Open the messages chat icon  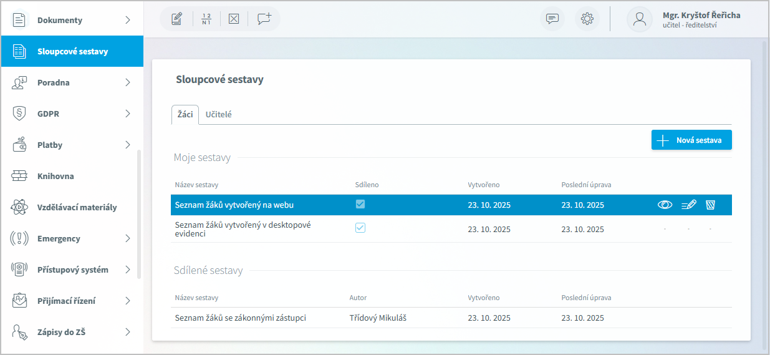552,19
